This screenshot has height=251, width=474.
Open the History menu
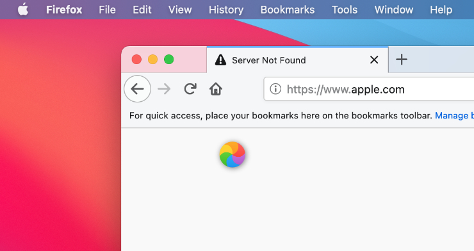[x=226, y=10]
